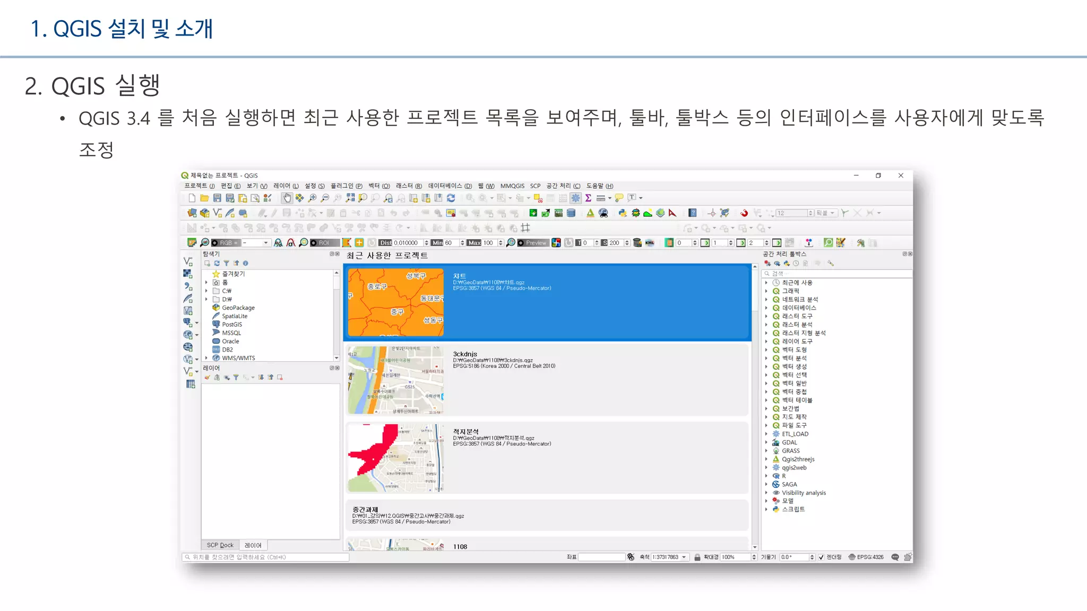Click the New GeoPackage Layer icon
The width and height of the screenshot is (1087, 611).
[204, 213]
